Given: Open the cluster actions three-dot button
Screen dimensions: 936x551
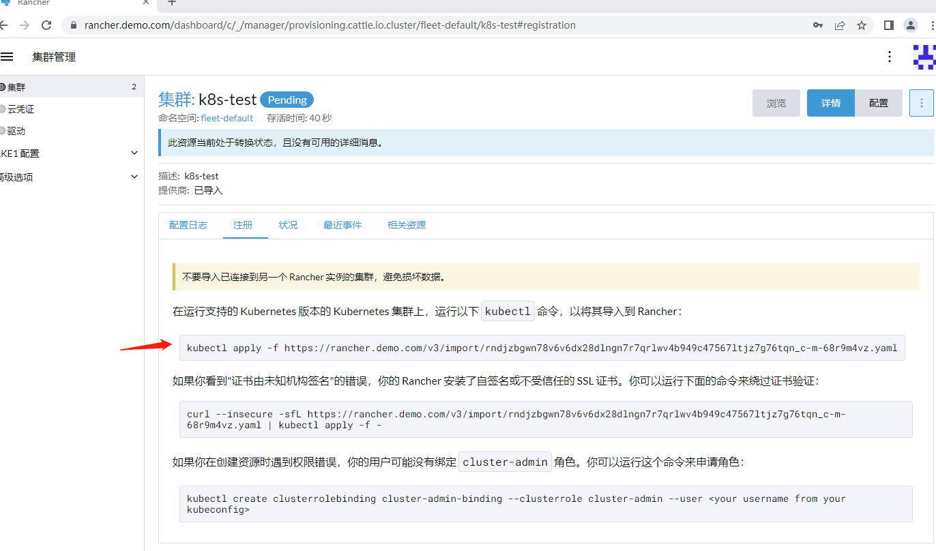Looking at the screenshot, I should coord(922,103).
